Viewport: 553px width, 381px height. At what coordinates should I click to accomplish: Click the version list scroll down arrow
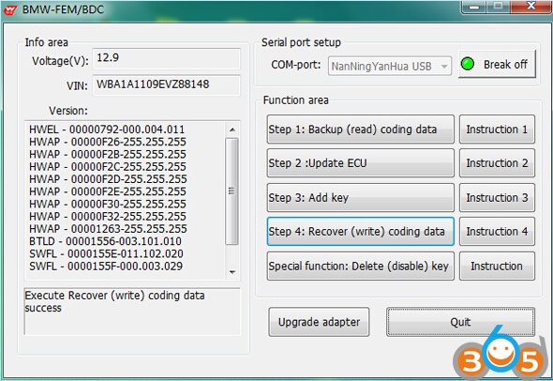232,272
